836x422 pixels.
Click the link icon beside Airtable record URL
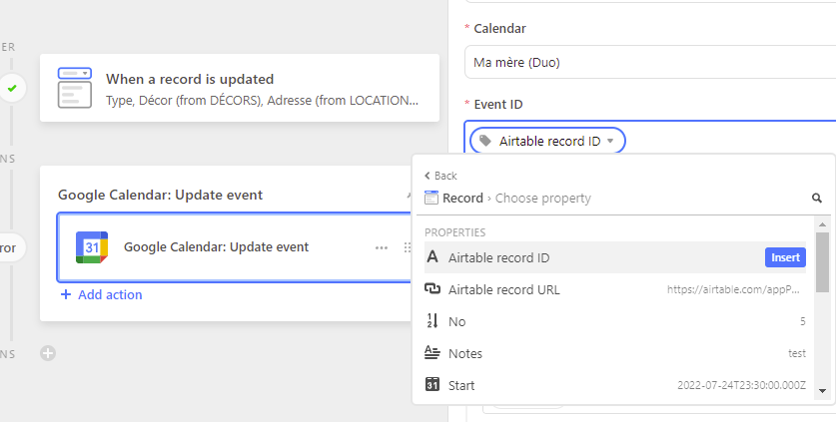[x=432, y=289]
